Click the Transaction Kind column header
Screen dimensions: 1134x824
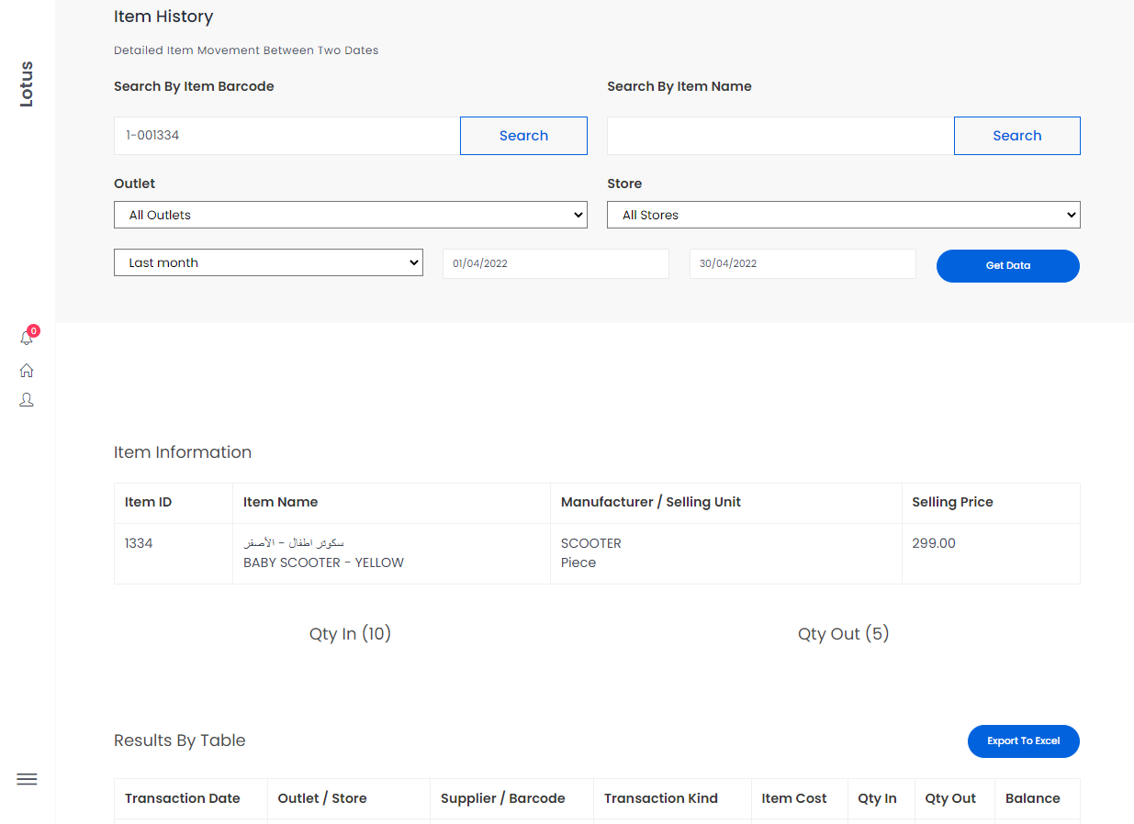(x=661, y=798)
